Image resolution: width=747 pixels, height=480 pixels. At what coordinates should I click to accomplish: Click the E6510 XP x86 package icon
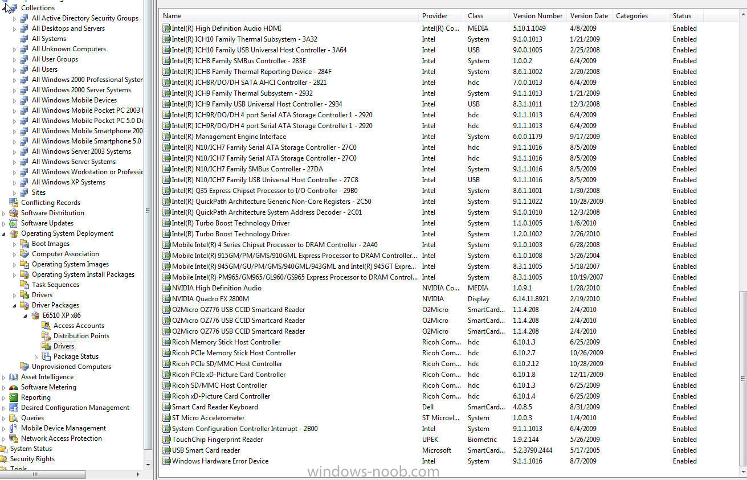pos(35,315)
